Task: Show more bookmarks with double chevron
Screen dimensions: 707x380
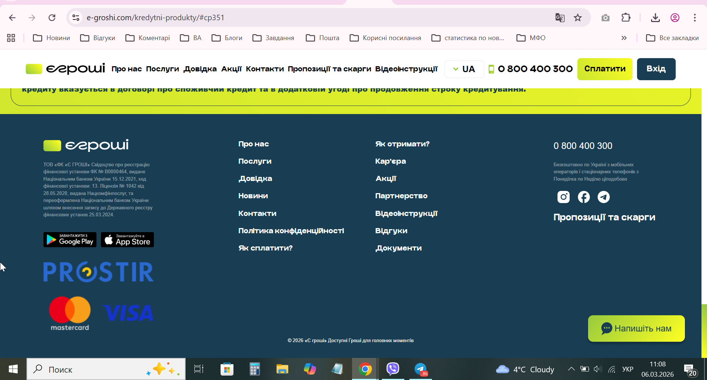Action: [x=624, y=38]
